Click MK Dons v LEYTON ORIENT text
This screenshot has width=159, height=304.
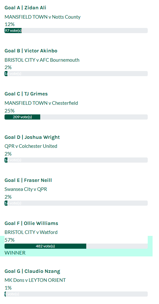pos(35,280)
